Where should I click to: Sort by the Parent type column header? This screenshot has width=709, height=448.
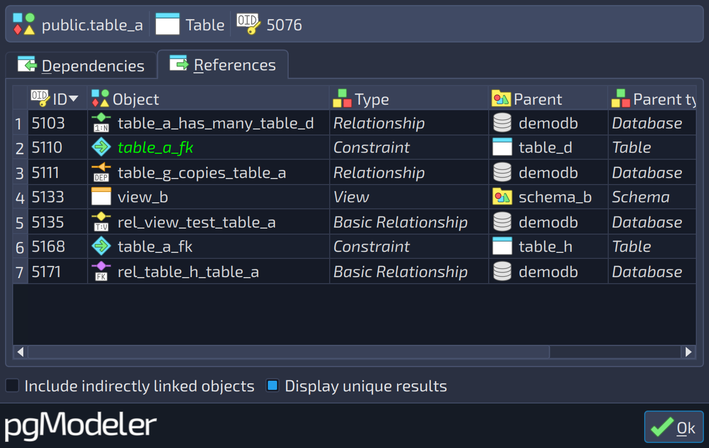pyautogui.click(x=652, y=98)
